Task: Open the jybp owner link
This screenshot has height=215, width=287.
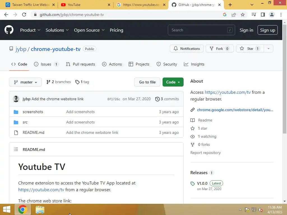Action: 21,49
